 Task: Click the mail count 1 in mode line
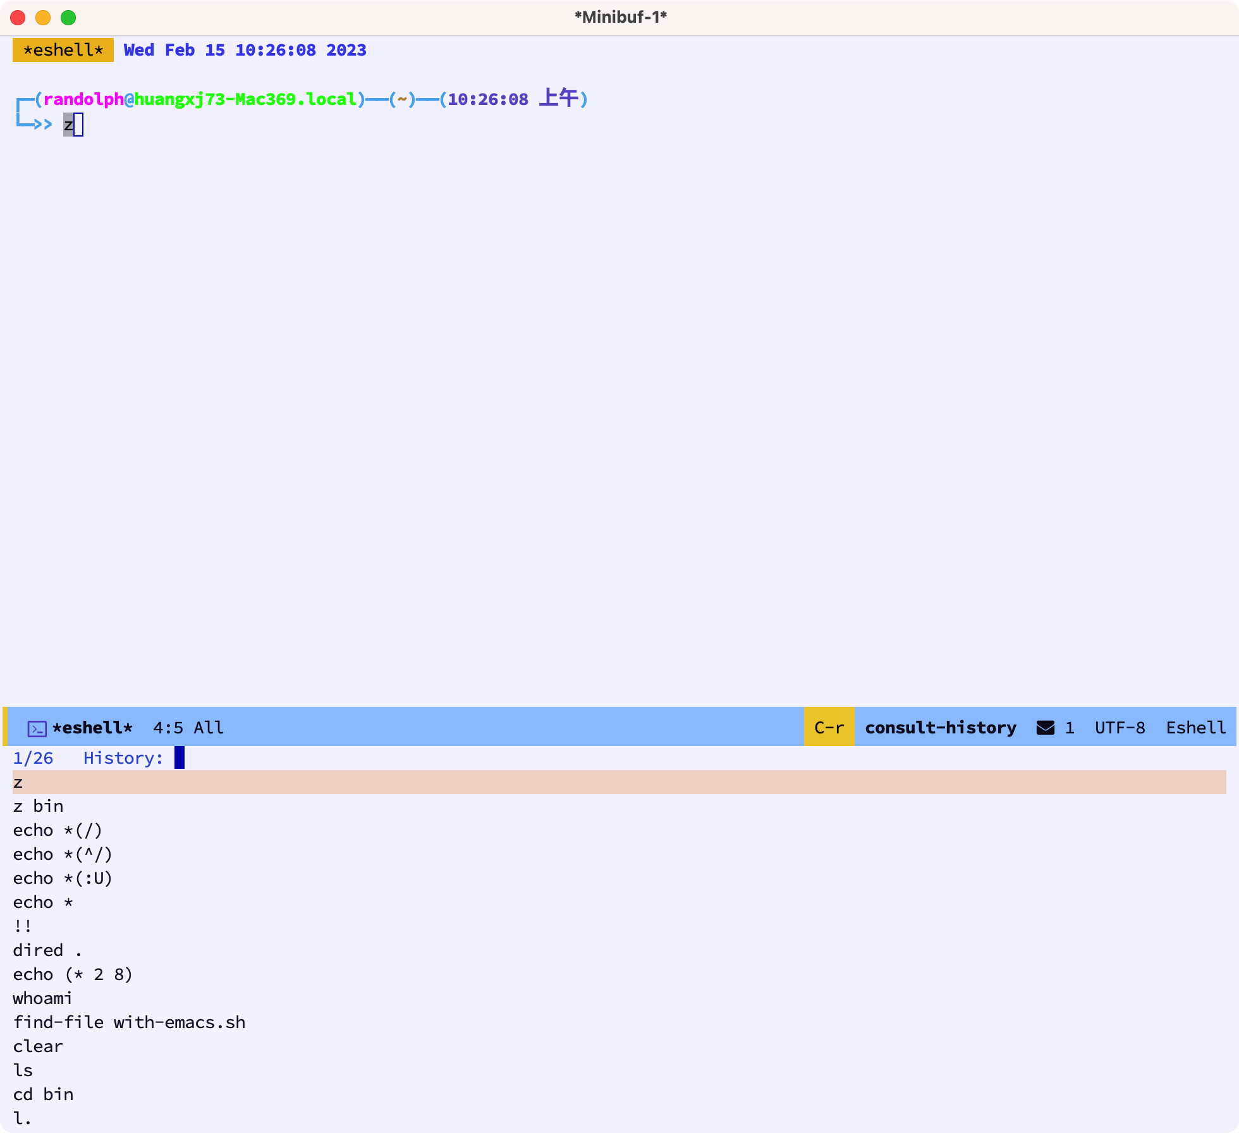[x=1070, y=728]
